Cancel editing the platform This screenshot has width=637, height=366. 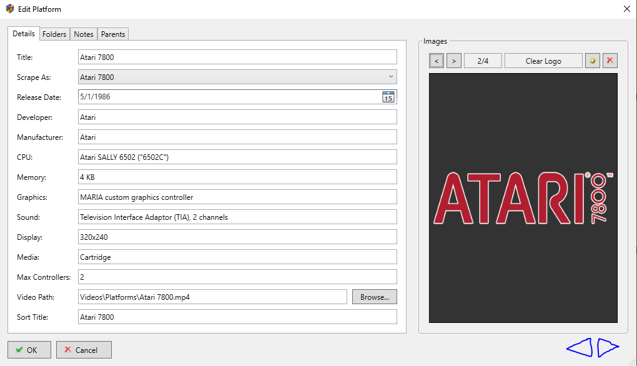click(84, 350)
